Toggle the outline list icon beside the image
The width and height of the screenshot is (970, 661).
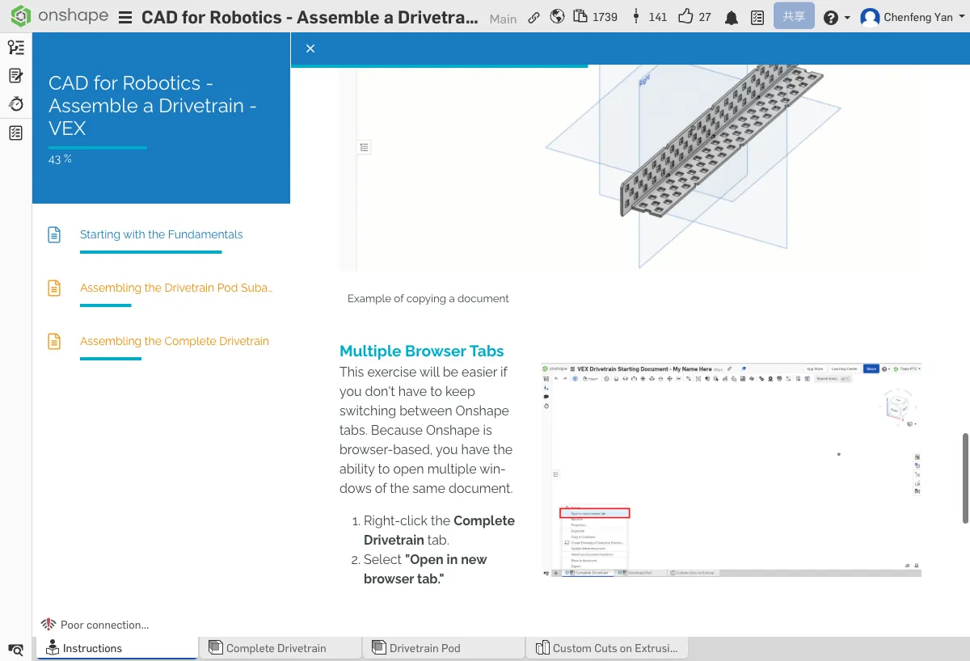pyautogui.click(x=364, y=147)
